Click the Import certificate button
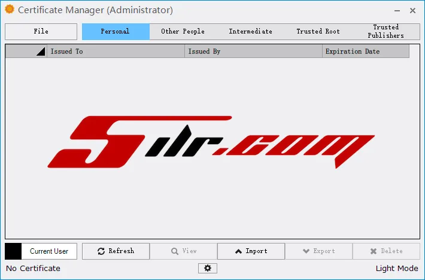 [251, 251]
